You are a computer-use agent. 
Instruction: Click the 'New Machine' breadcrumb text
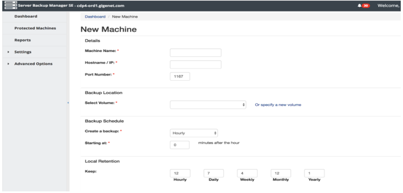(x=125, y=17)
